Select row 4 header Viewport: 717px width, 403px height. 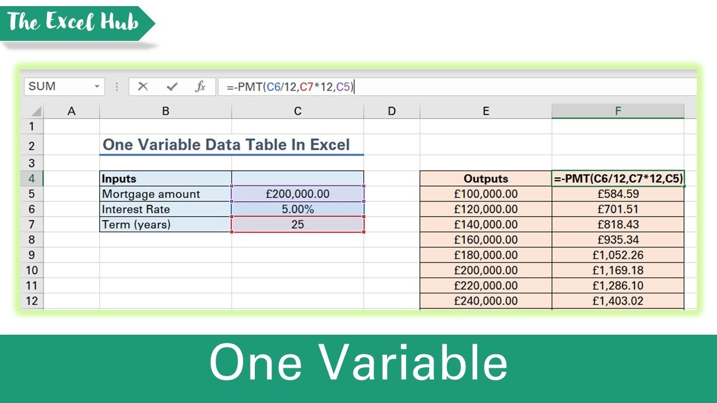[32, 179]
